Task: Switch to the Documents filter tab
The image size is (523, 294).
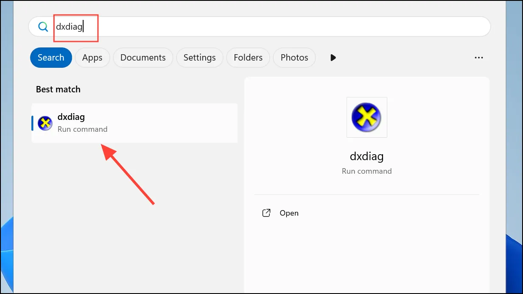Action: 143,58
